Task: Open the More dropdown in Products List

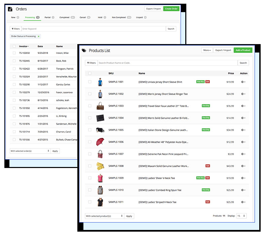Action: click(x=207, y=50)
